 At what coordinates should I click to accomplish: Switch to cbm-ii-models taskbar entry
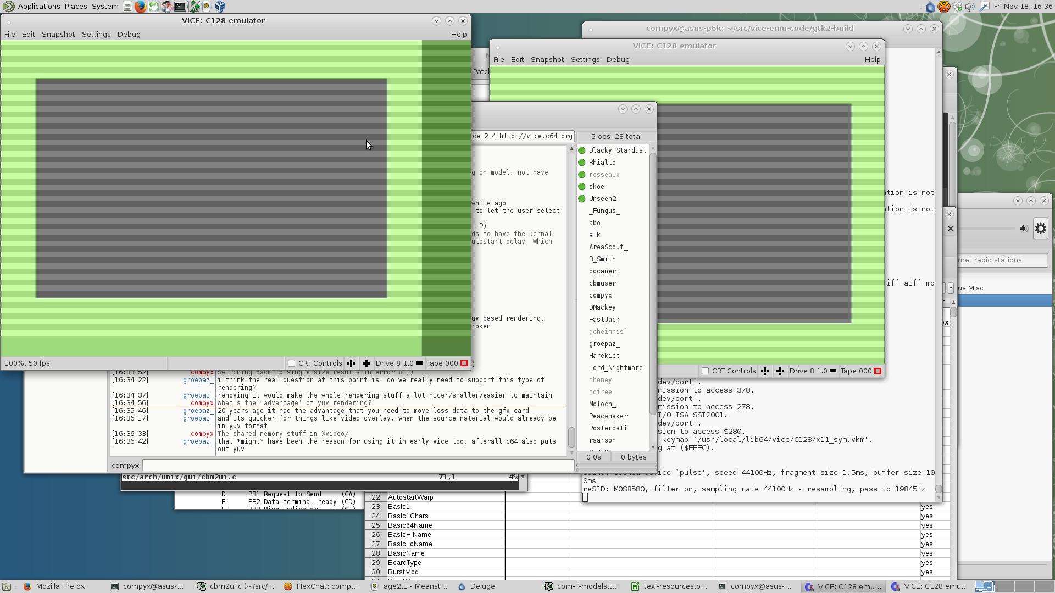tap(582, 586)
